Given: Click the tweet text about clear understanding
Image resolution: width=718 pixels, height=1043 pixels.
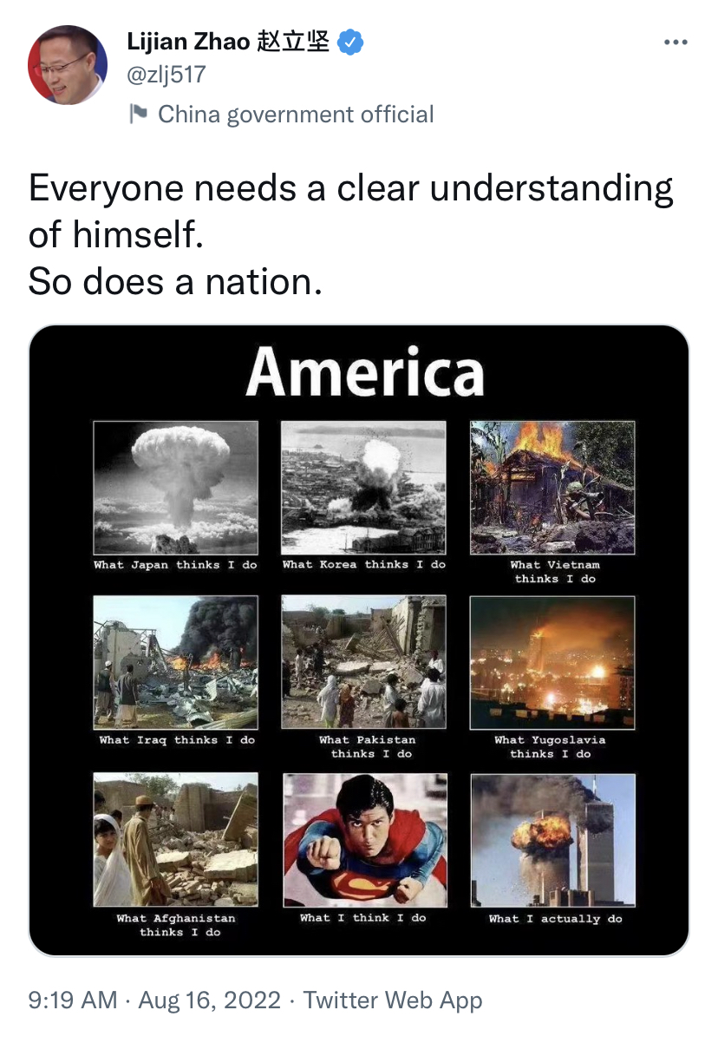Looking at the screenshot, I should [351, 234].
